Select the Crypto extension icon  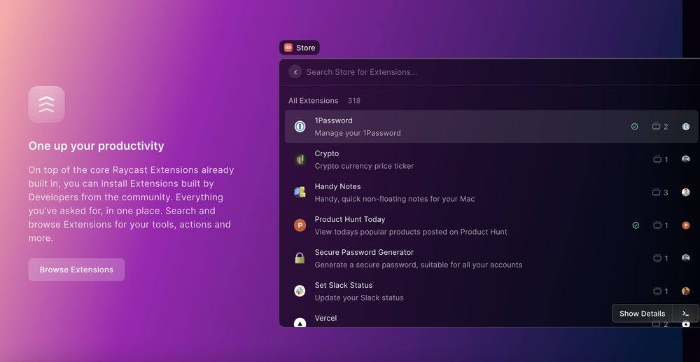coord(300,160)
